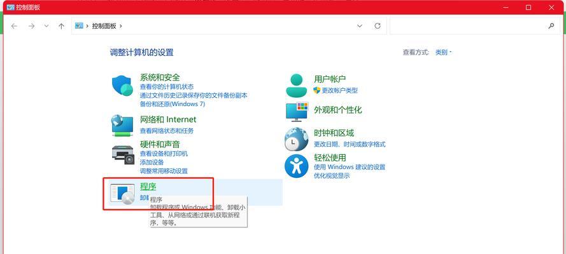Click 查看你的计算机状态 link
The height and width of the screenshot is (254, 566).
167,87
